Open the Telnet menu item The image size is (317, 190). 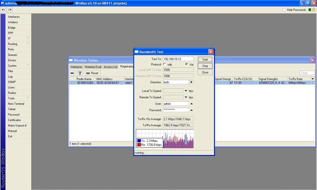[18, 109]
